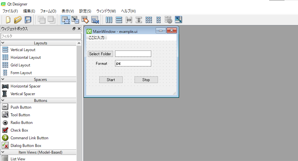
Task: Minimize the MainWindow example.ui form
Action: tap(161, 31)
